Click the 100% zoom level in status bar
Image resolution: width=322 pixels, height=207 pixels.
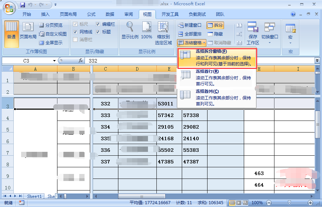pyautogui.click(x=257, y=203)
